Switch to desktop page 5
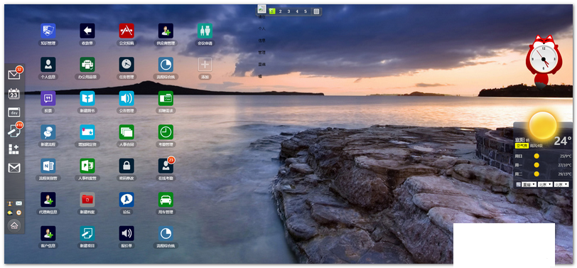 click(306, 11)
